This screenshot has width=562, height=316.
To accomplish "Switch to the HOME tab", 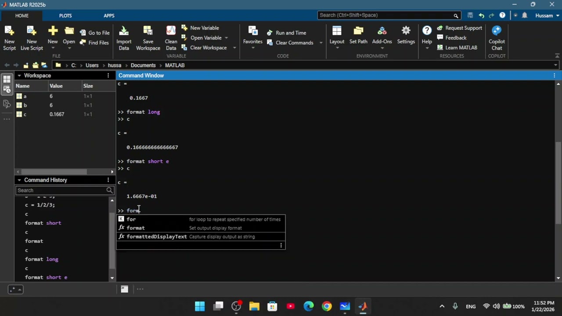I will coord(22,15).
